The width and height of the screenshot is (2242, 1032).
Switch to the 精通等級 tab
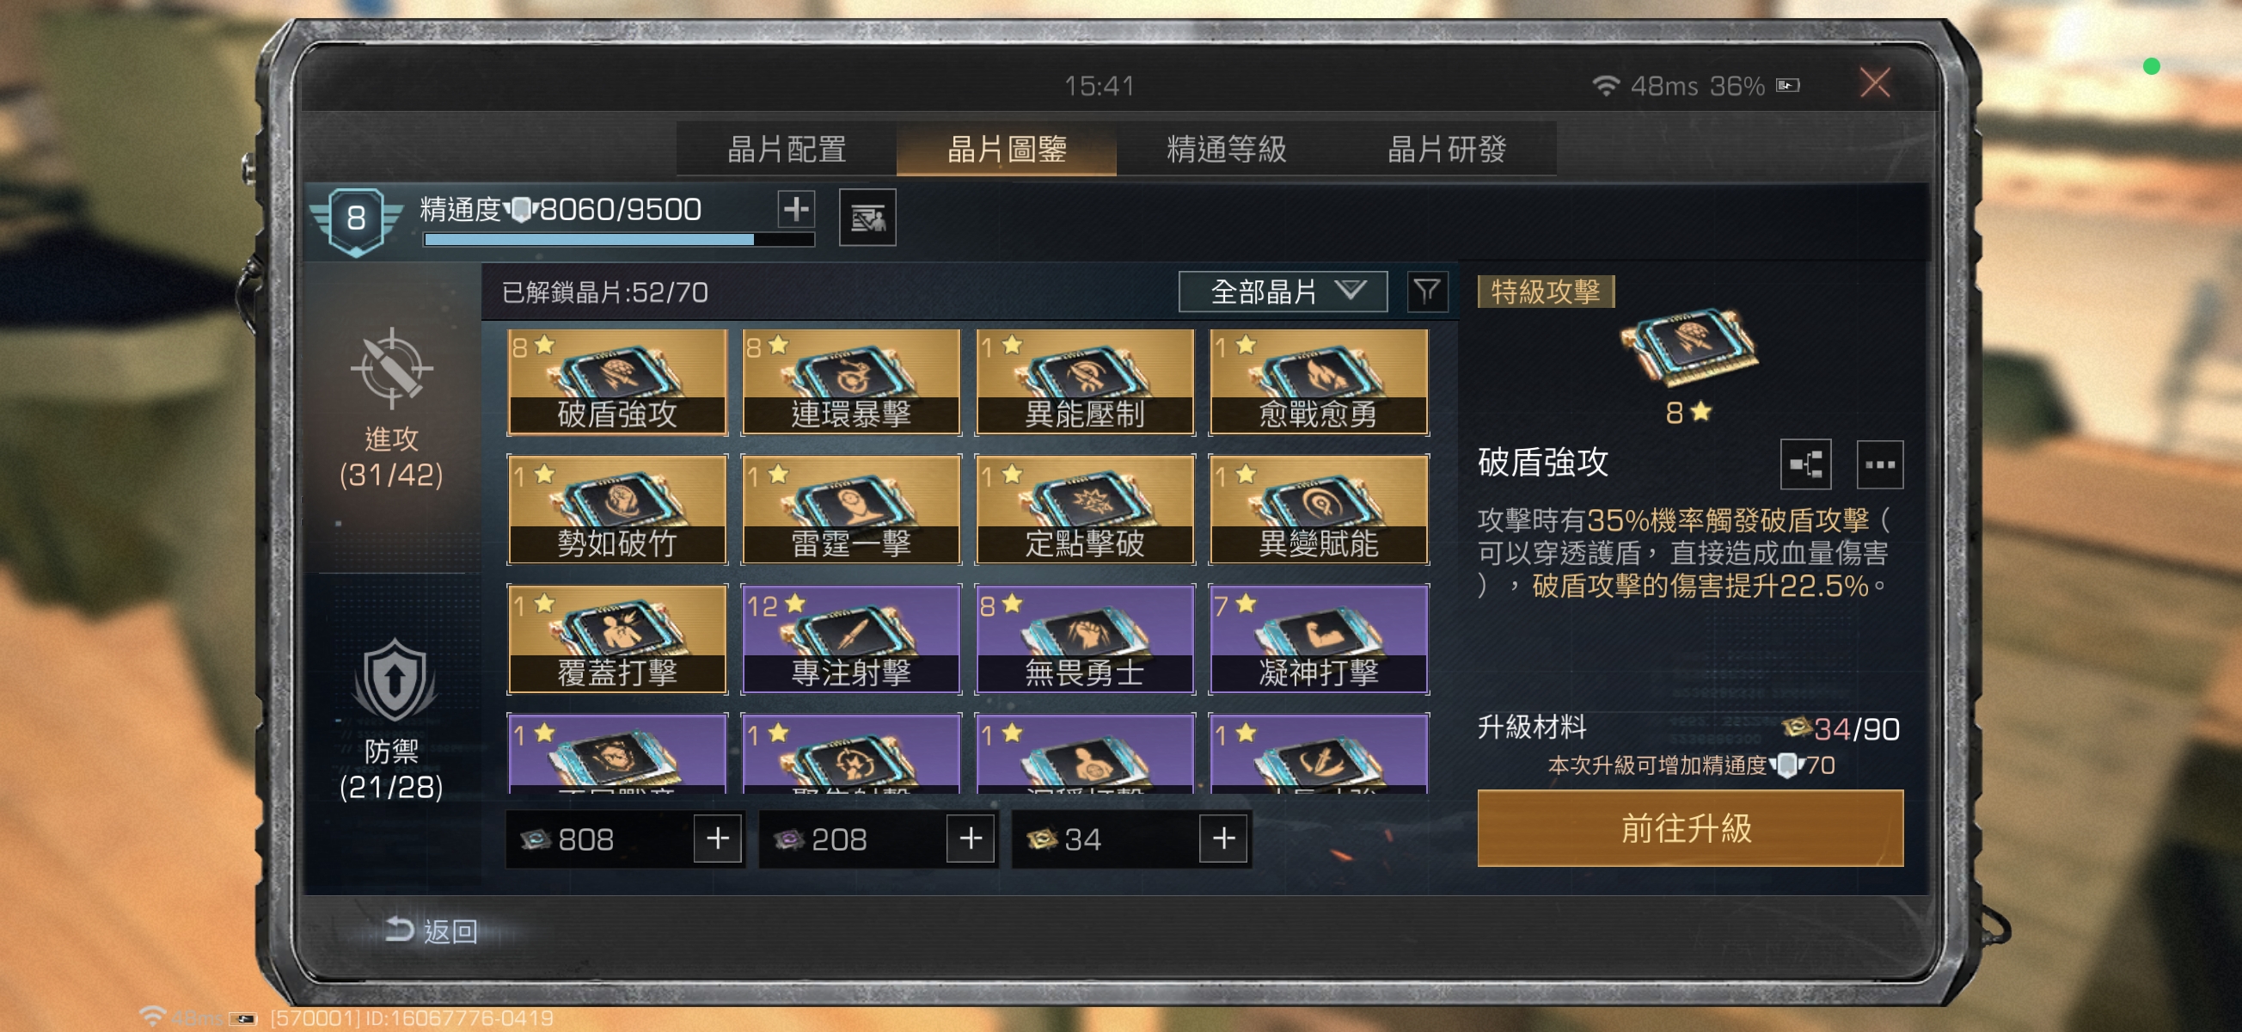(x=1227, y=149)
